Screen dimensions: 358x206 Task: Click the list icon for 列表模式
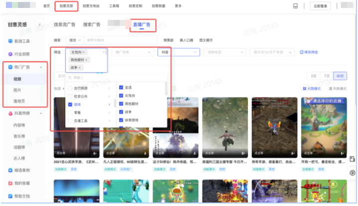point(331,89)
